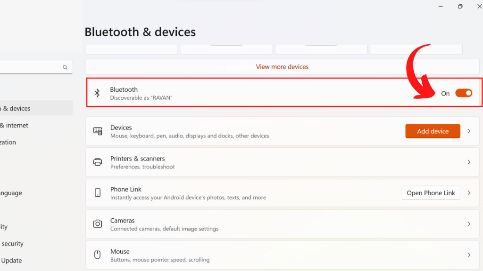Screen dimensions: 483x271
Task: Click 'Connected cameras, default image settings' text
Action: coord(164,229)
